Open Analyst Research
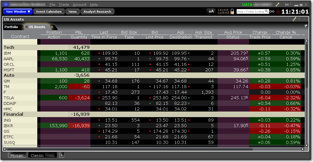This screenshot has width=313, height=162. click(97, 12)
